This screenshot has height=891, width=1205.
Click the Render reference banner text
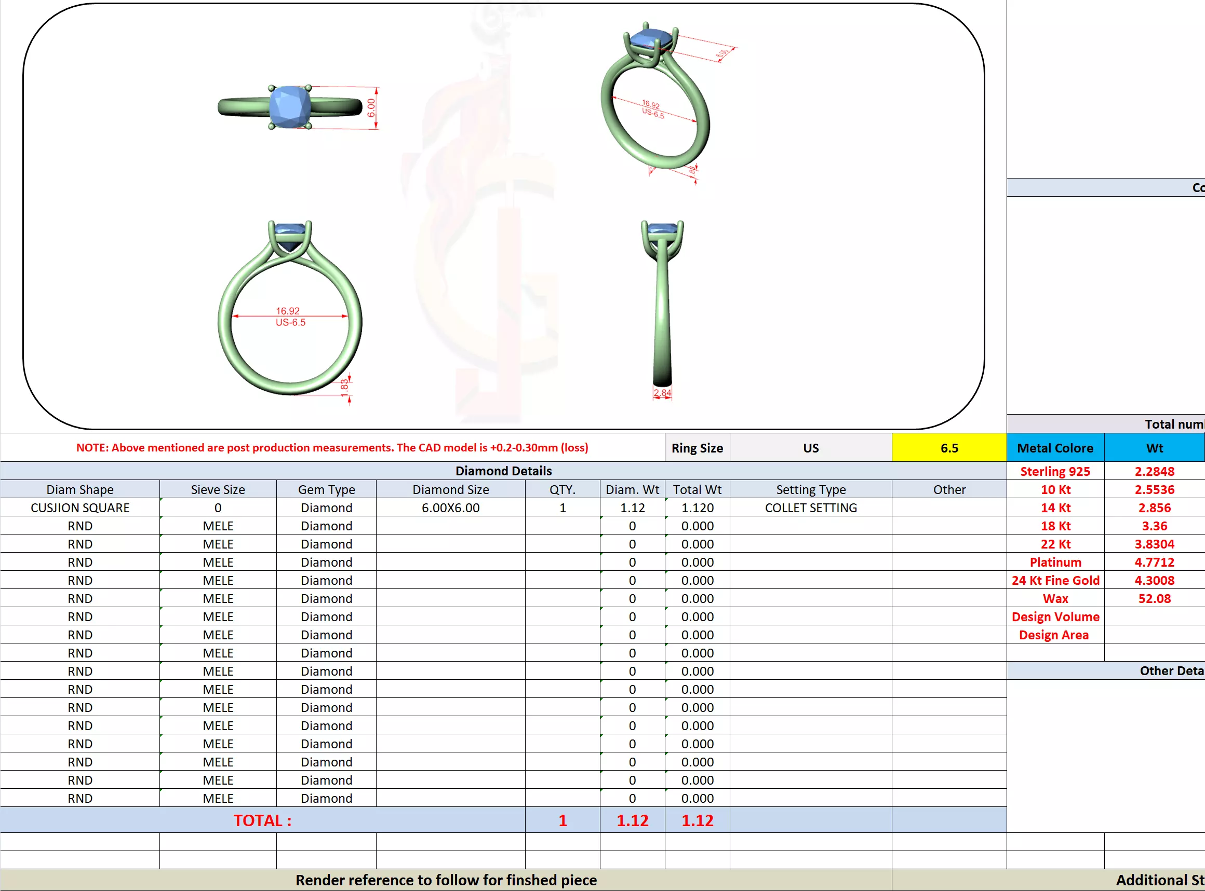446,880
